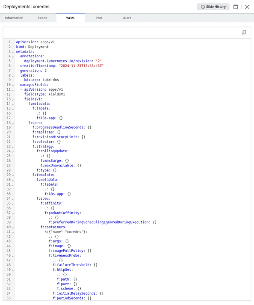Place cursor on the creationTimestamp value
This screenshot has width=254, height=305.
coord(81,66)
